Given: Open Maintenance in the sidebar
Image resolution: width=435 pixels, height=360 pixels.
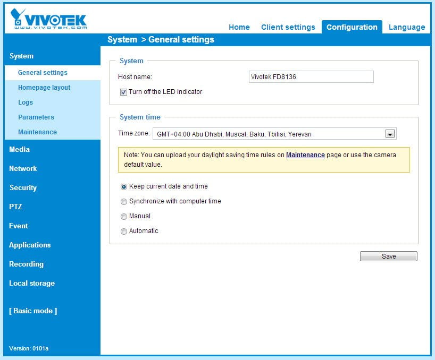Looking at the screenshot, I should [37, 132].
